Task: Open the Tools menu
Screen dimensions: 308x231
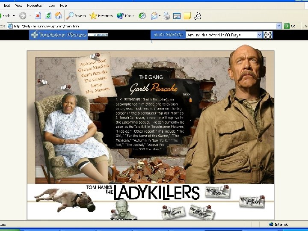Action: click(x=51, y=6)
